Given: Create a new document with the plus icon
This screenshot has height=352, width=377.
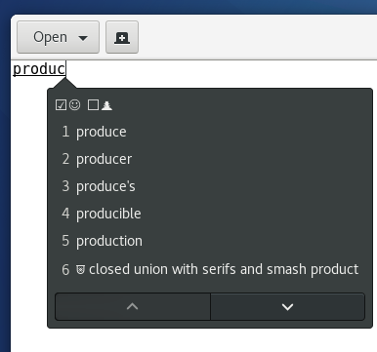Looking at the screenshot, I should pos(122,37).
